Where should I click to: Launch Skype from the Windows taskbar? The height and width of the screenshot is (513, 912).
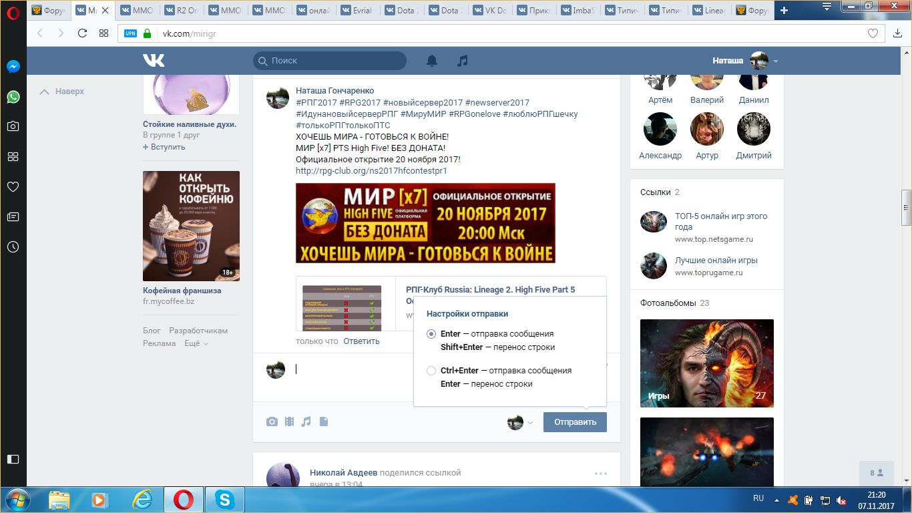[224, 499]
